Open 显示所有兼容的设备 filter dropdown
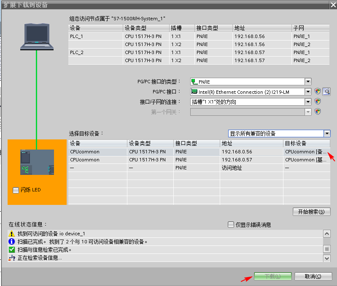Viewport: 337px width, 286px height. pyautogui.click(x=327, y=133)
